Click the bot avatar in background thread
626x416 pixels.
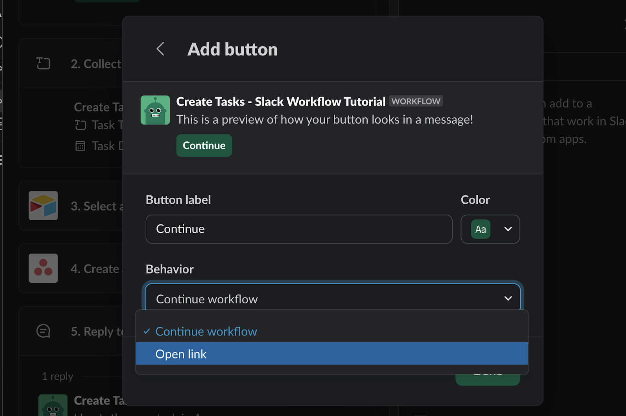pos(53,405)
